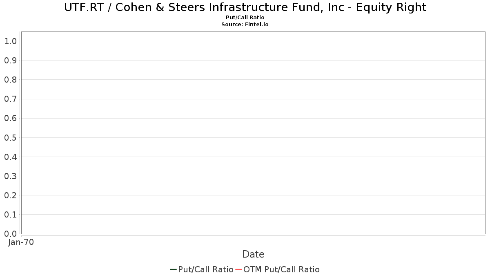
Task: Select the Jan-70 x-axis tick label
Action: point(21,242)
